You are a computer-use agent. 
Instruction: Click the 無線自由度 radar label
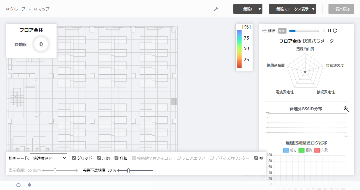coord(305,48)
